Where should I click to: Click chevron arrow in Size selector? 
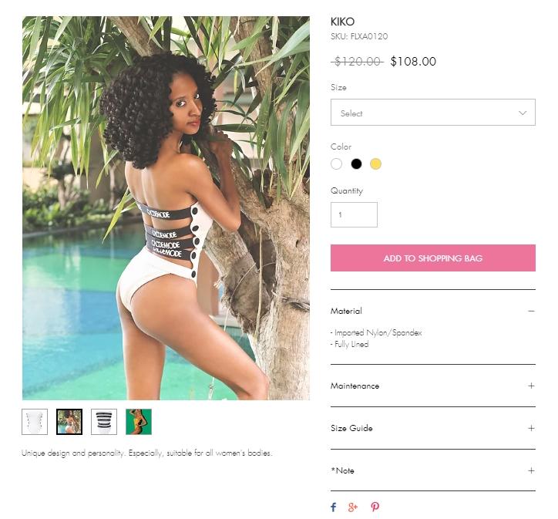point(523,113)
